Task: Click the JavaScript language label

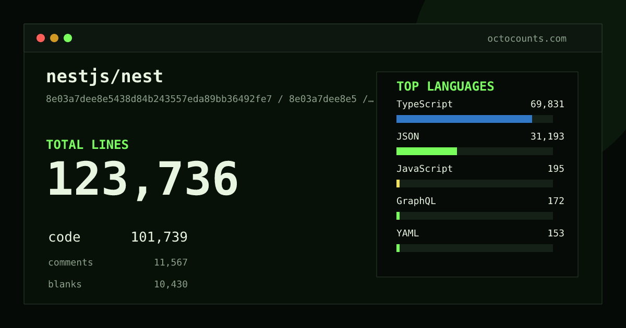Action: pos(425,169)
